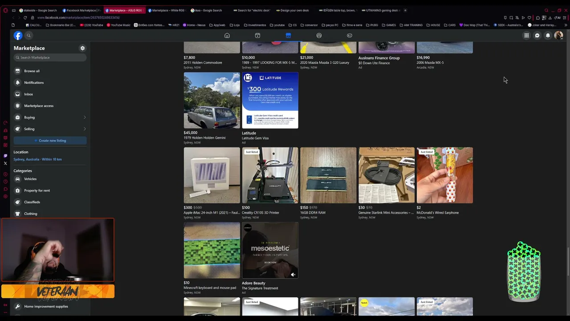
Task: Open the account profile picture menu
Action: (x=558, y=36)
